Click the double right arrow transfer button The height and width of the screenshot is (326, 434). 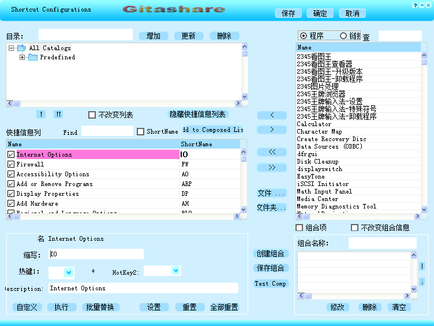[x=272, y=168]
